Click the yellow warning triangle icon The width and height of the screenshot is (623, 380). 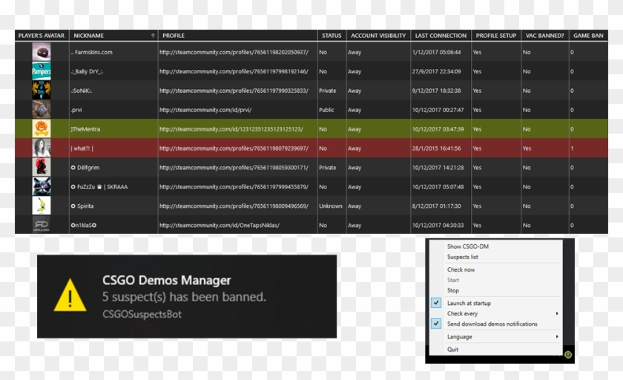70,295
